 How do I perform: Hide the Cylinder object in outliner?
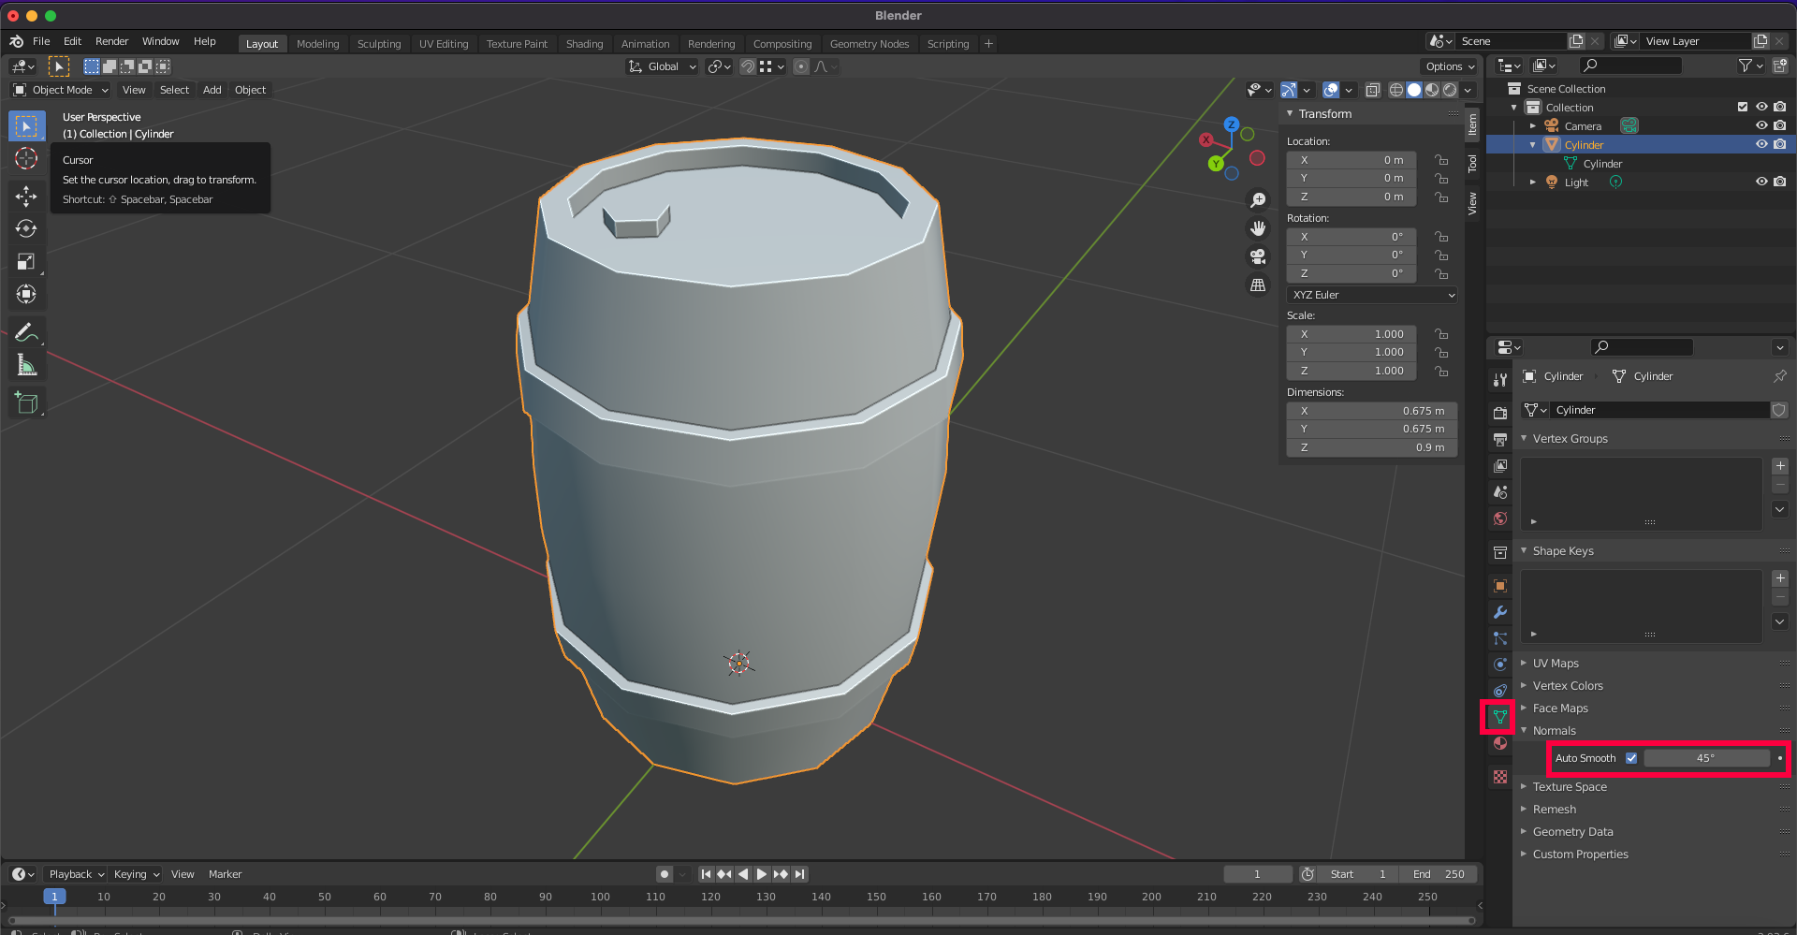coord(1760,144)
